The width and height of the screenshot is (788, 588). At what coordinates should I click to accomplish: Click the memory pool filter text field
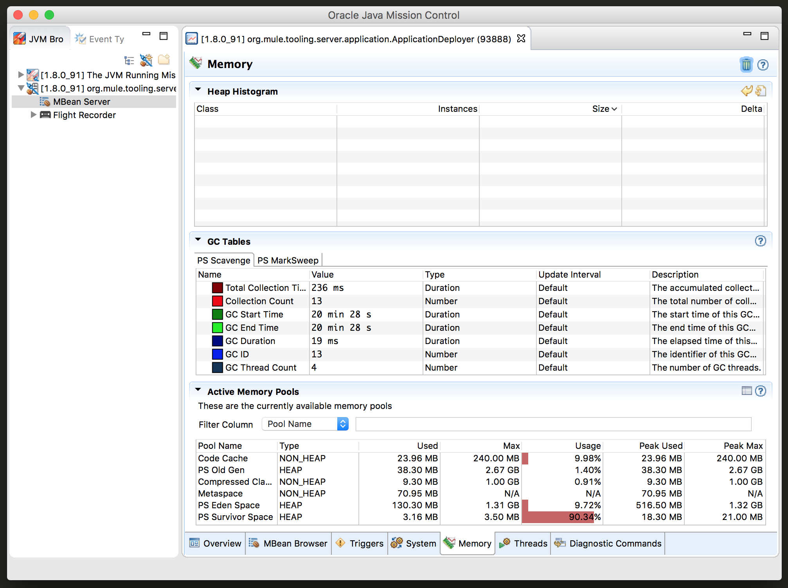[553, 424]
